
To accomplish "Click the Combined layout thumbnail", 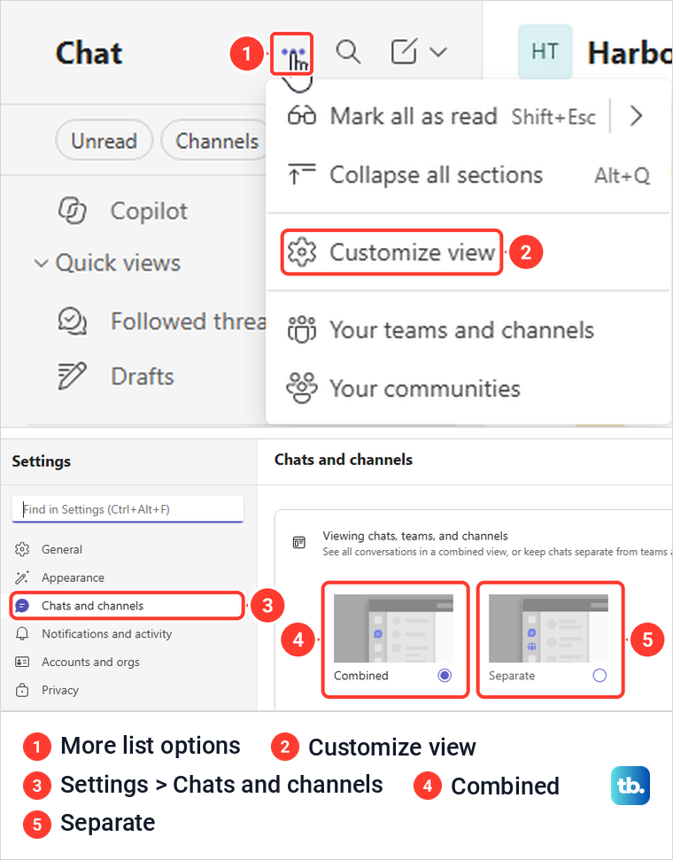I will [x=393, y=628].
